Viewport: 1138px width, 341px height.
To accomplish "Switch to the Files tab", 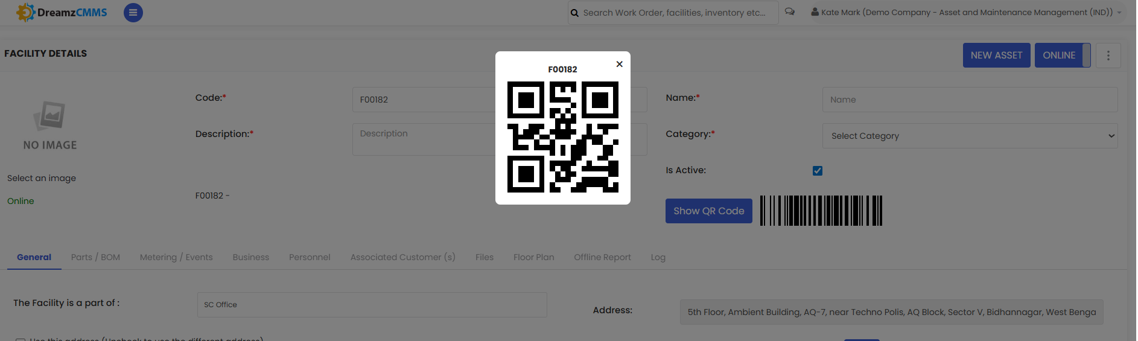I will (485, 257).
